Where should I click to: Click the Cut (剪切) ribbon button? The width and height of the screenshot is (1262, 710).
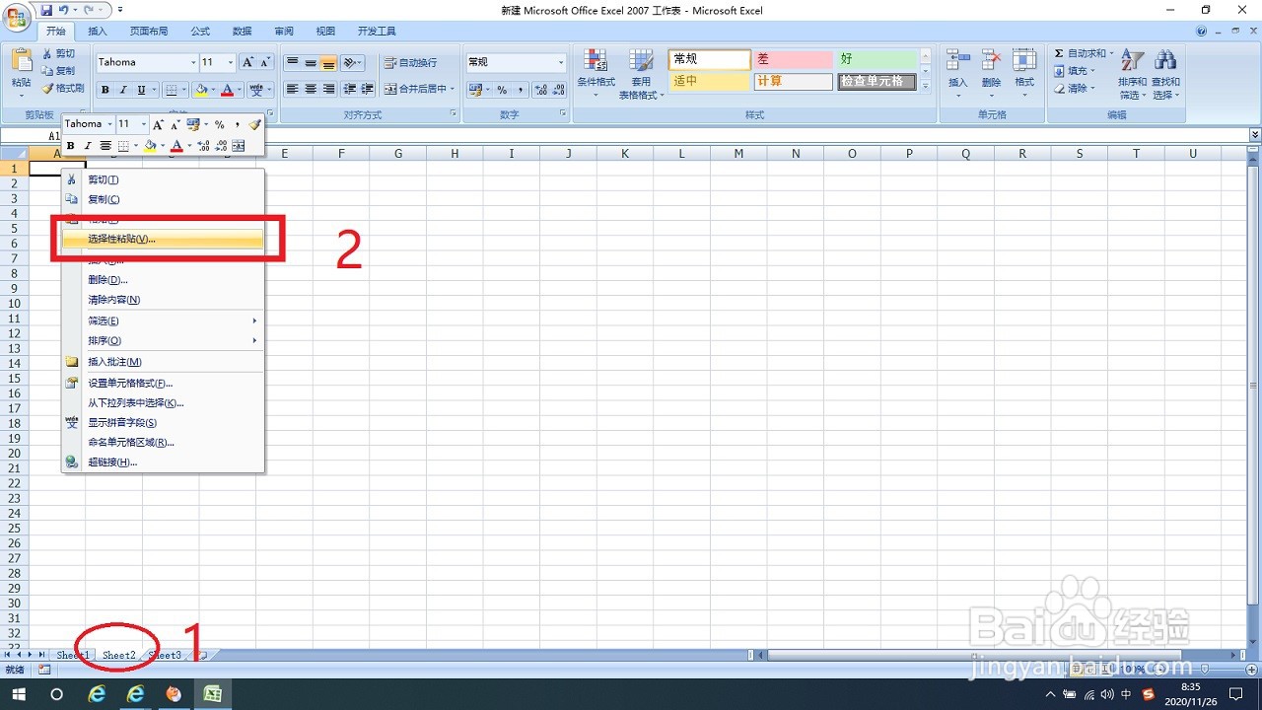click(x=59, y=53)
